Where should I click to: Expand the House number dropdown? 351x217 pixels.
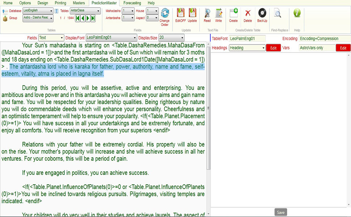[x=152, y=11]
